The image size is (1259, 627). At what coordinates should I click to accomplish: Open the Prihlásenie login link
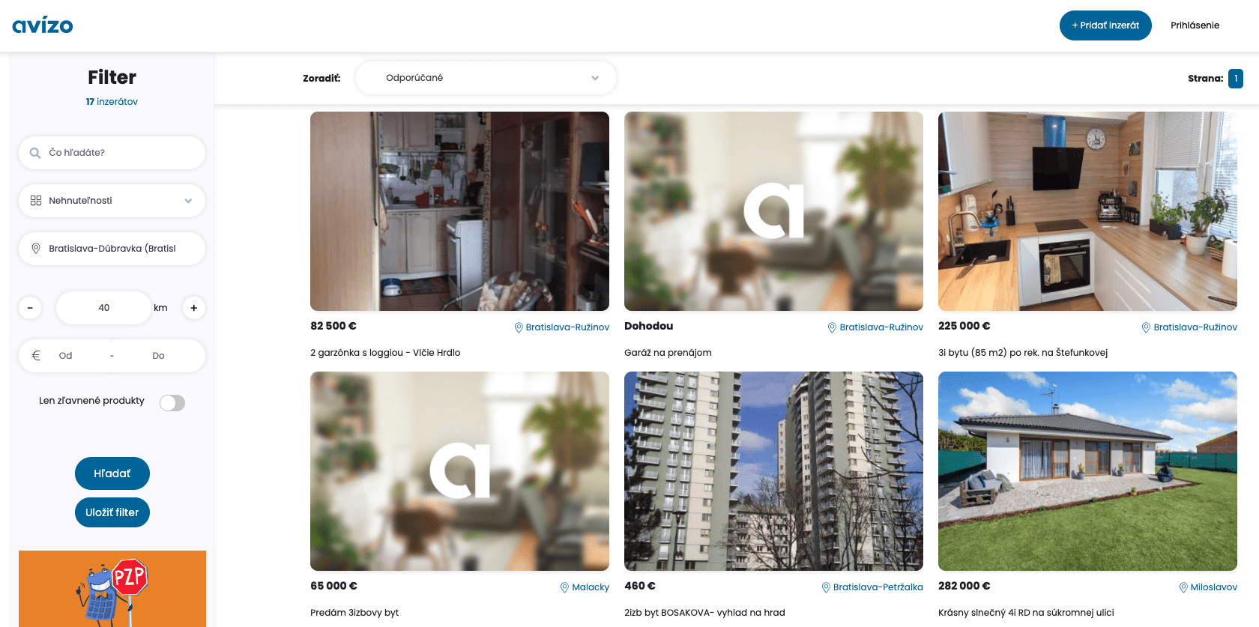tap(1195, 25)
